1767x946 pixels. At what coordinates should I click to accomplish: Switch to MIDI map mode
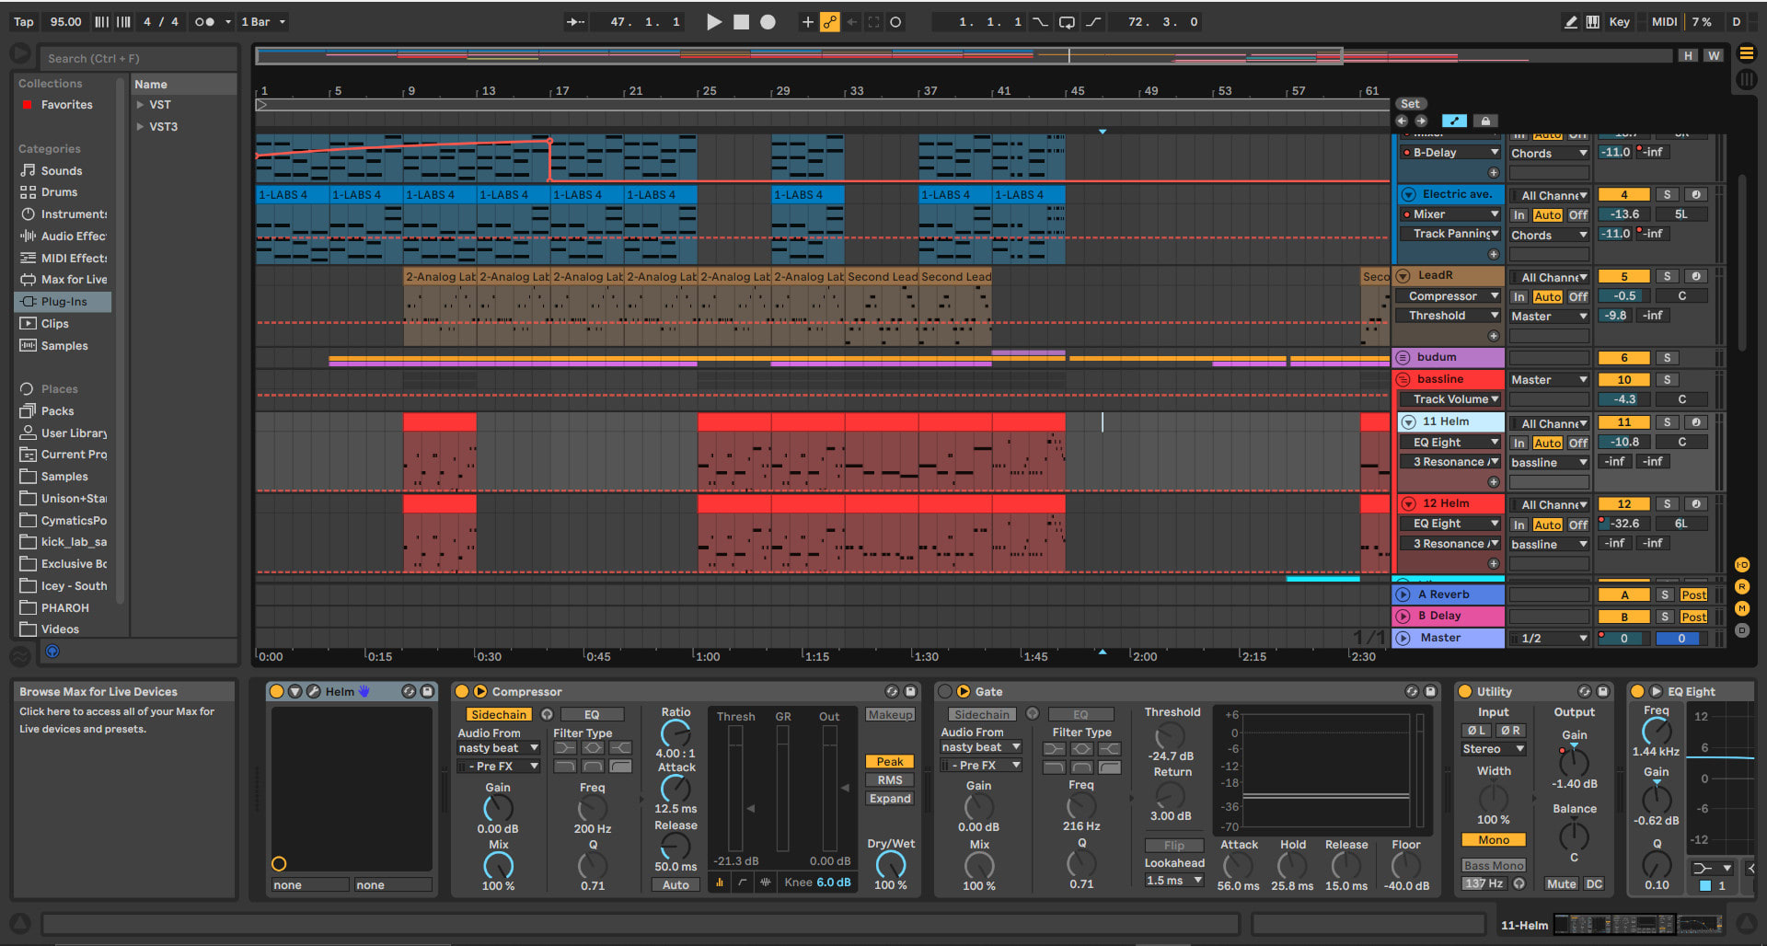1664,22
